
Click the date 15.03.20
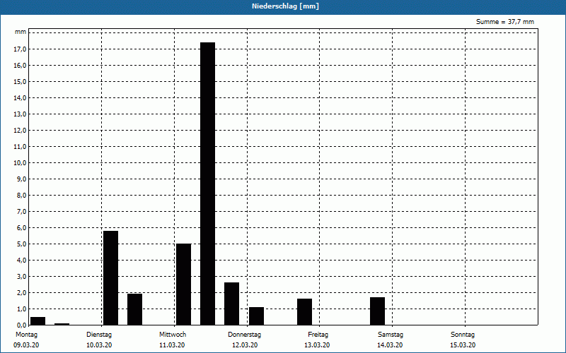(x=463, y=345)
